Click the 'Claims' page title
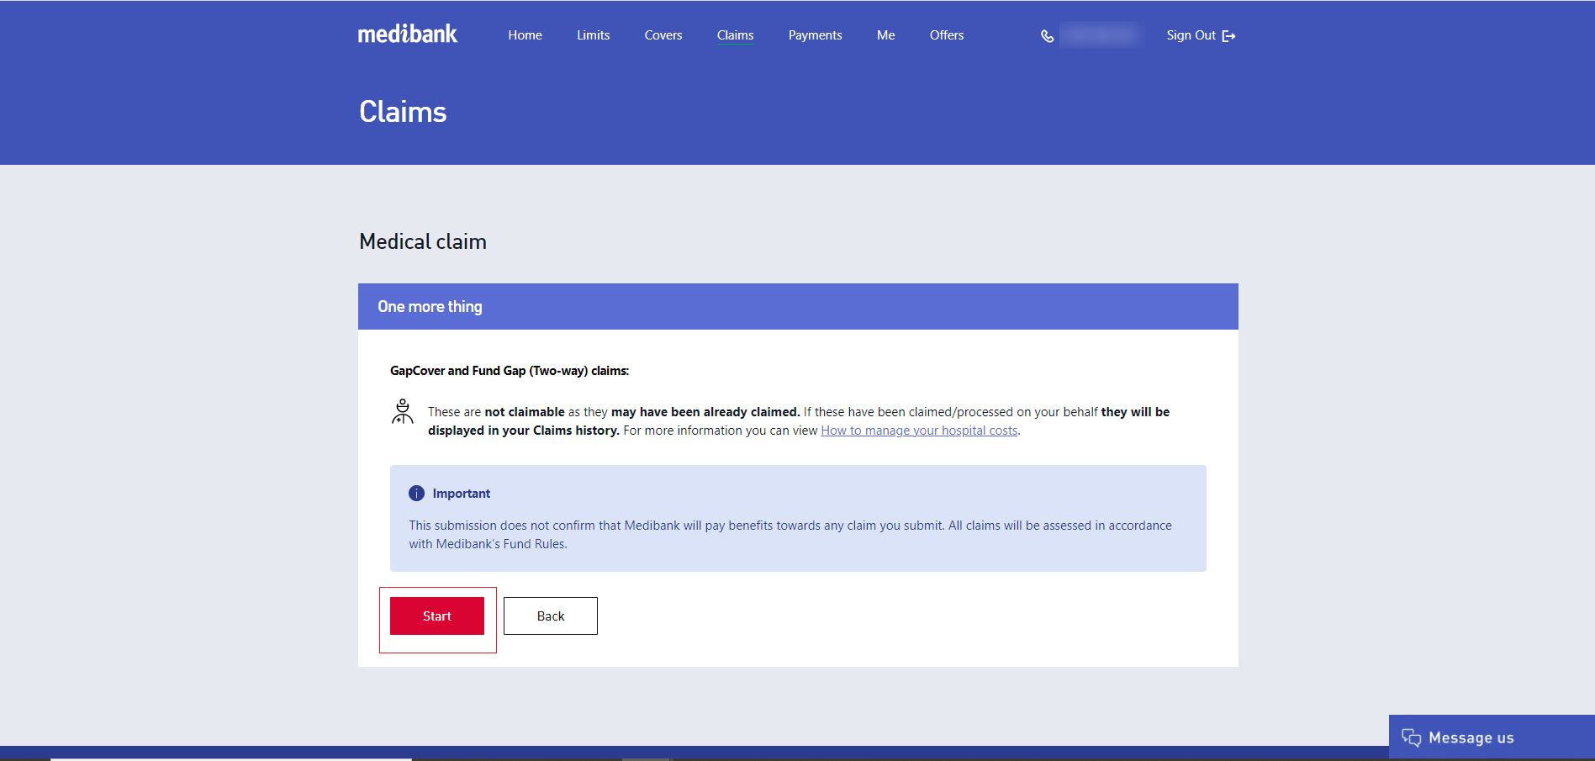Screen dimensions: 1595x761 pos(403,112)
